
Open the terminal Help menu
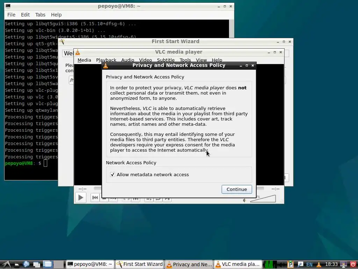tap(56, 15)
